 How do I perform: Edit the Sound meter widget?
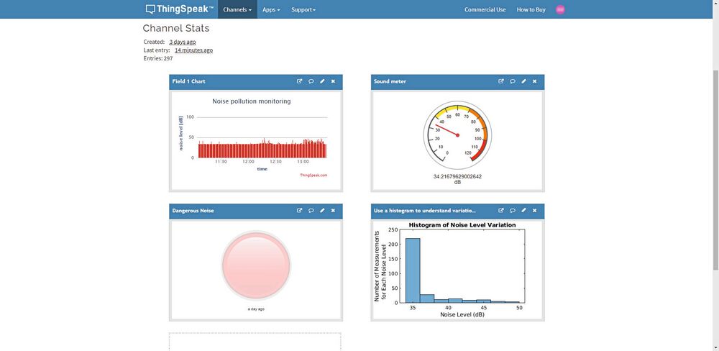point(523,81)
